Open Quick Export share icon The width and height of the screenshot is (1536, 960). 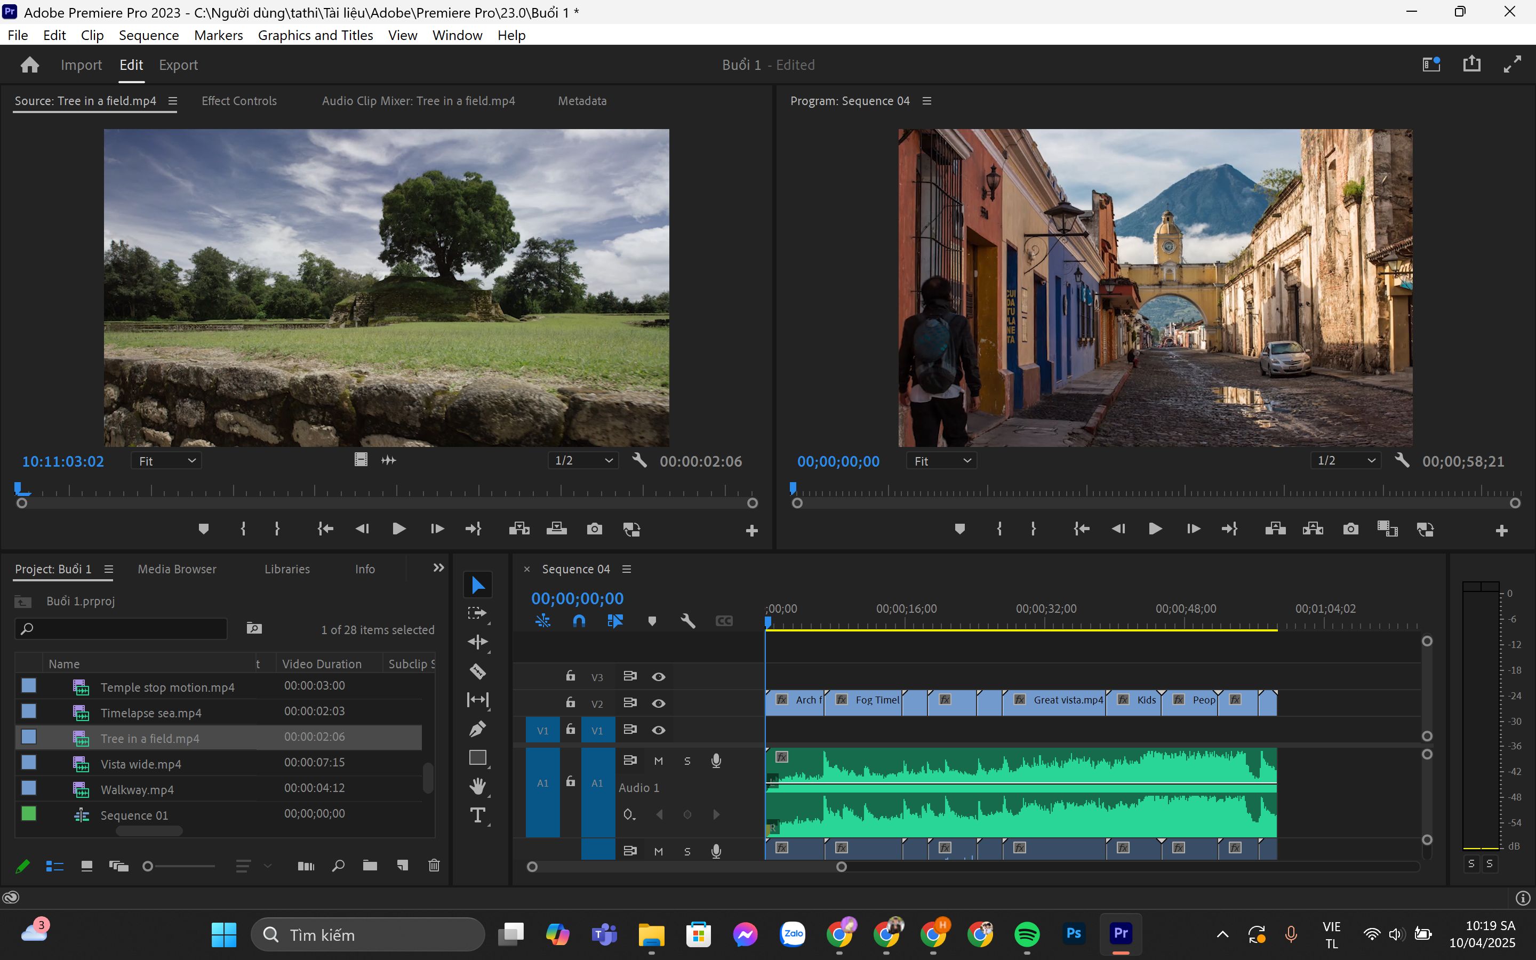pyautogui.click(x=1472, y=64)
